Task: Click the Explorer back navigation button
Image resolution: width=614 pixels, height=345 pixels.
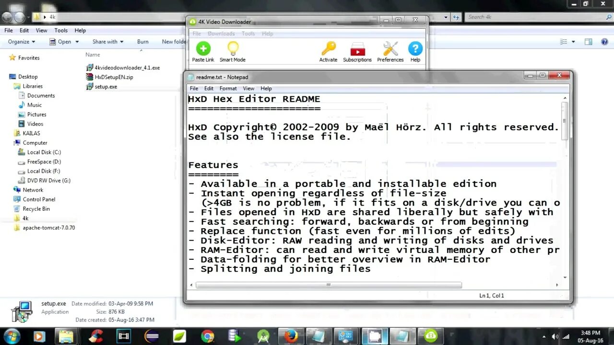Action: [7, 17]
